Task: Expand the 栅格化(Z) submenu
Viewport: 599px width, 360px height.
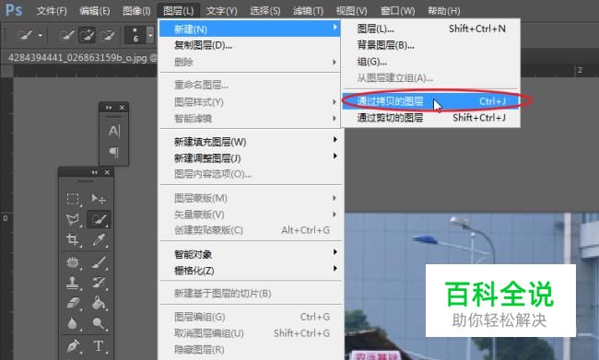Action: pyautogui.click(x=250, y=271)
